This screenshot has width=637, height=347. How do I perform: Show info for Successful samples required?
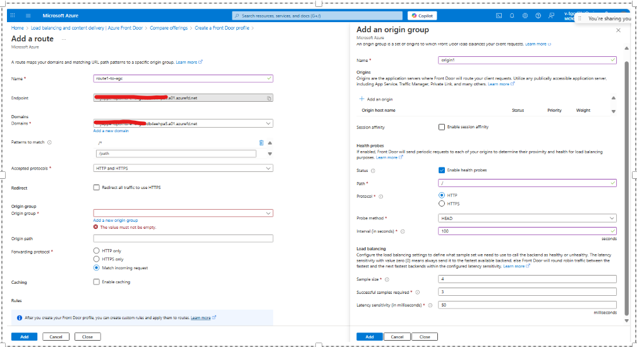(417, 292)
